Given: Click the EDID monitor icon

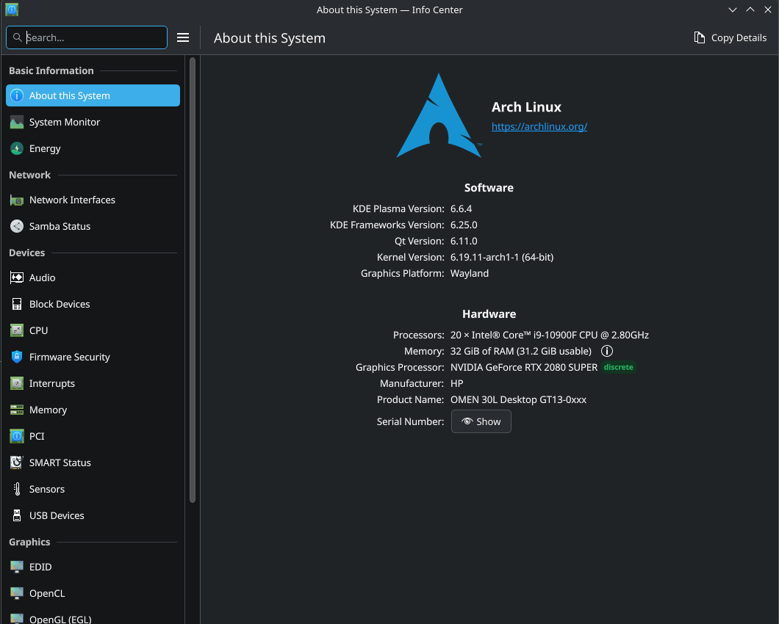Looking at the screenshot, I should tap(17, 567).
